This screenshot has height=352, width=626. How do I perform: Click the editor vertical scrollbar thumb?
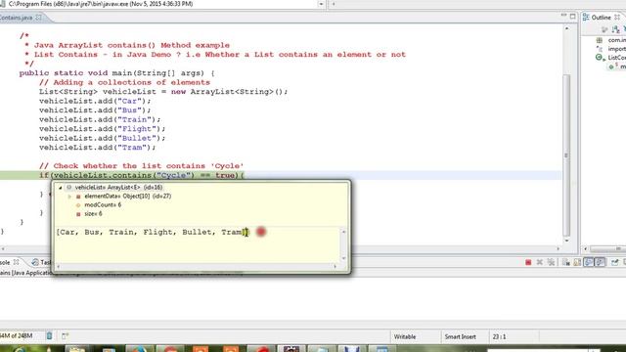tap(566, 155)
